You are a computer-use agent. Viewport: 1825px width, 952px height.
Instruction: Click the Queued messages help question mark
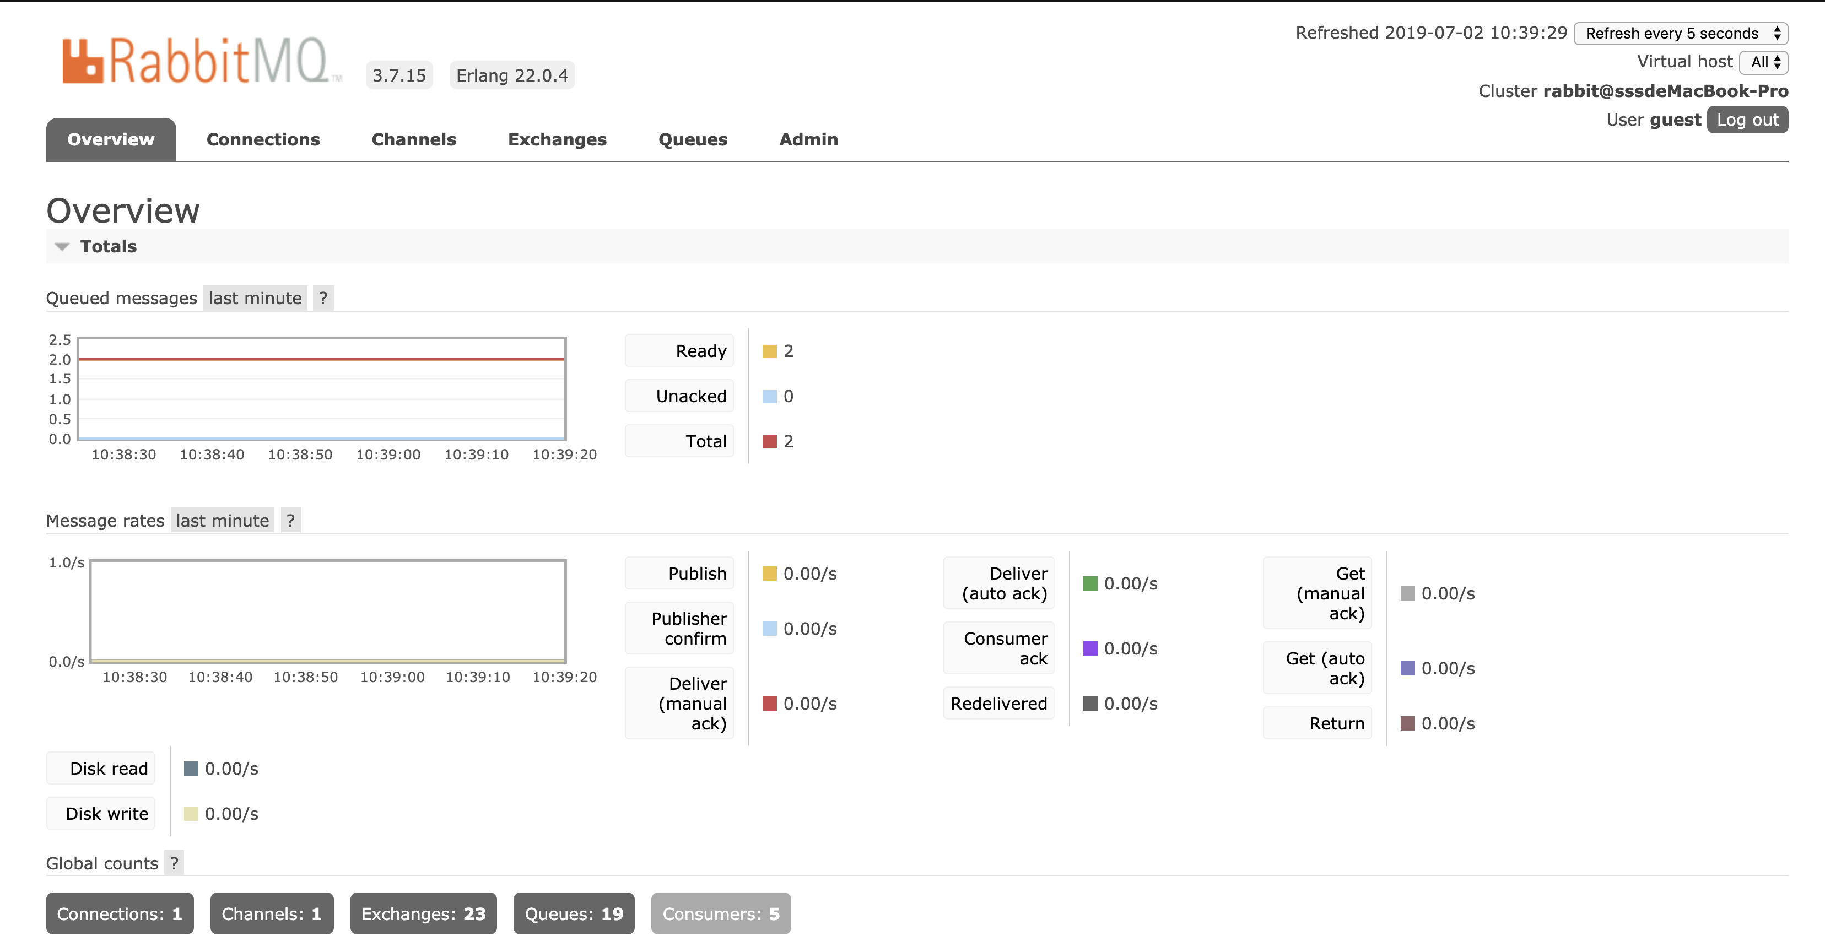coord(323,298)
